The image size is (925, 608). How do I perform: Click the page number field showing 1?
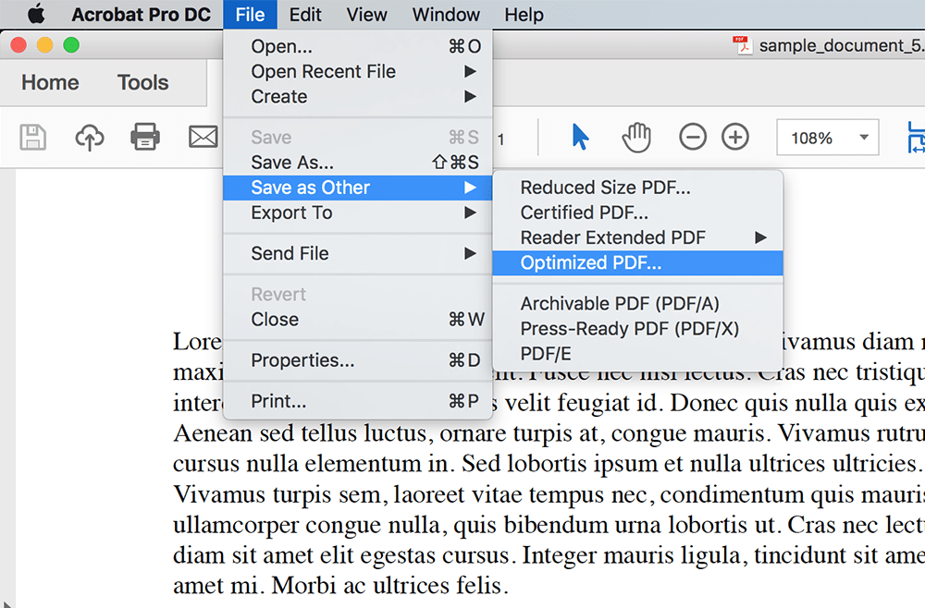point(500,140)
